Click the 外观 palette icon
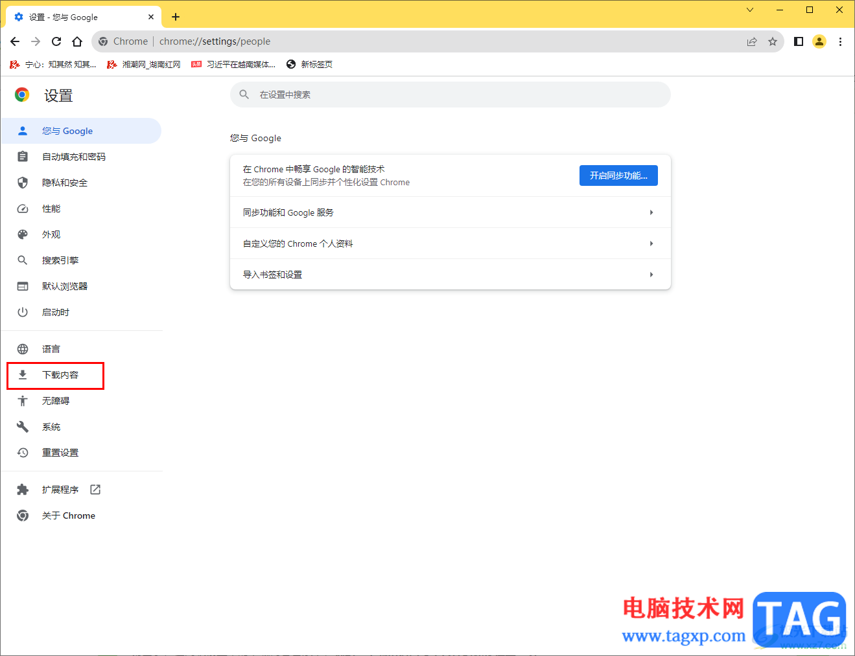 (x=23, y=234)
